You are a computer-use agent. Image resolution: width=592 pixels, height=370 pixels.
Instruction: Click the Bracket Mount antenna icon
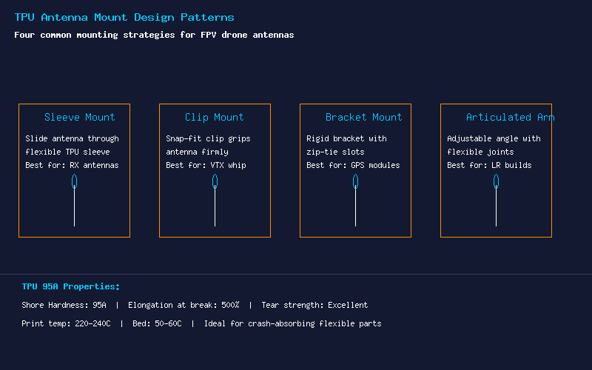click(355, 200)
